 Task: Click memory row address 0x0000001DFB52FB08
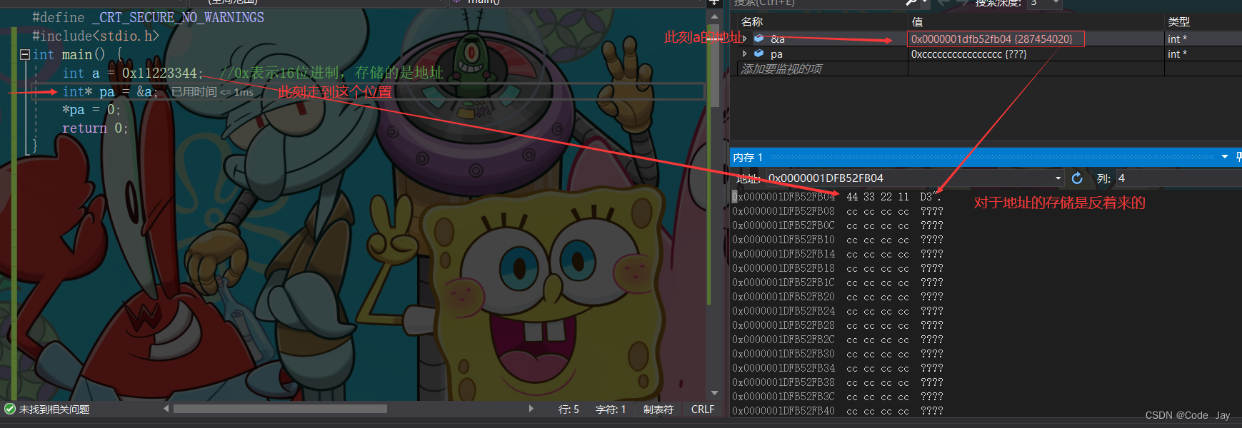(x=783, y=211)
